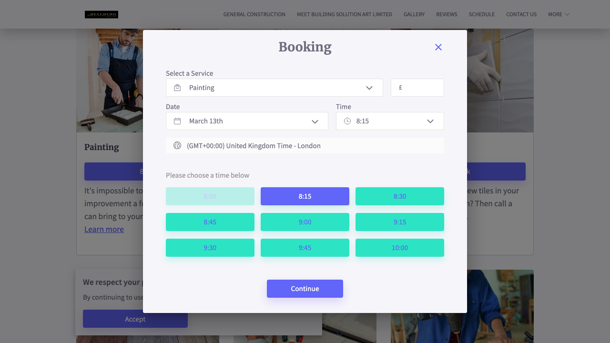Click the chevron next to MORE in navigation
610x343 pixels.
click(567, 14)
